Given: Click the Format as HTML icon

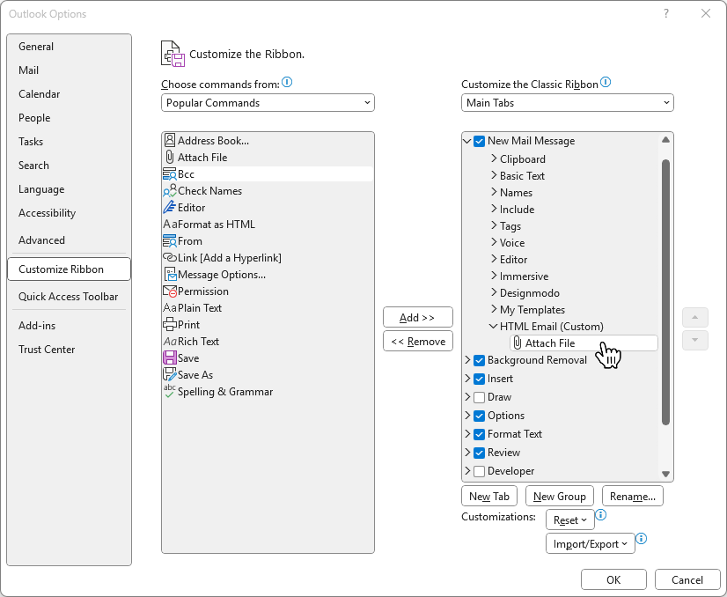Looking at the screenshot, I should point(170,224).
